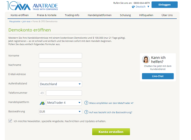Screen dimensions: 191x140
Task: Open 'Auf was bezieht sich die Basiswährung?' link
Action: click(x=110, y=112)
